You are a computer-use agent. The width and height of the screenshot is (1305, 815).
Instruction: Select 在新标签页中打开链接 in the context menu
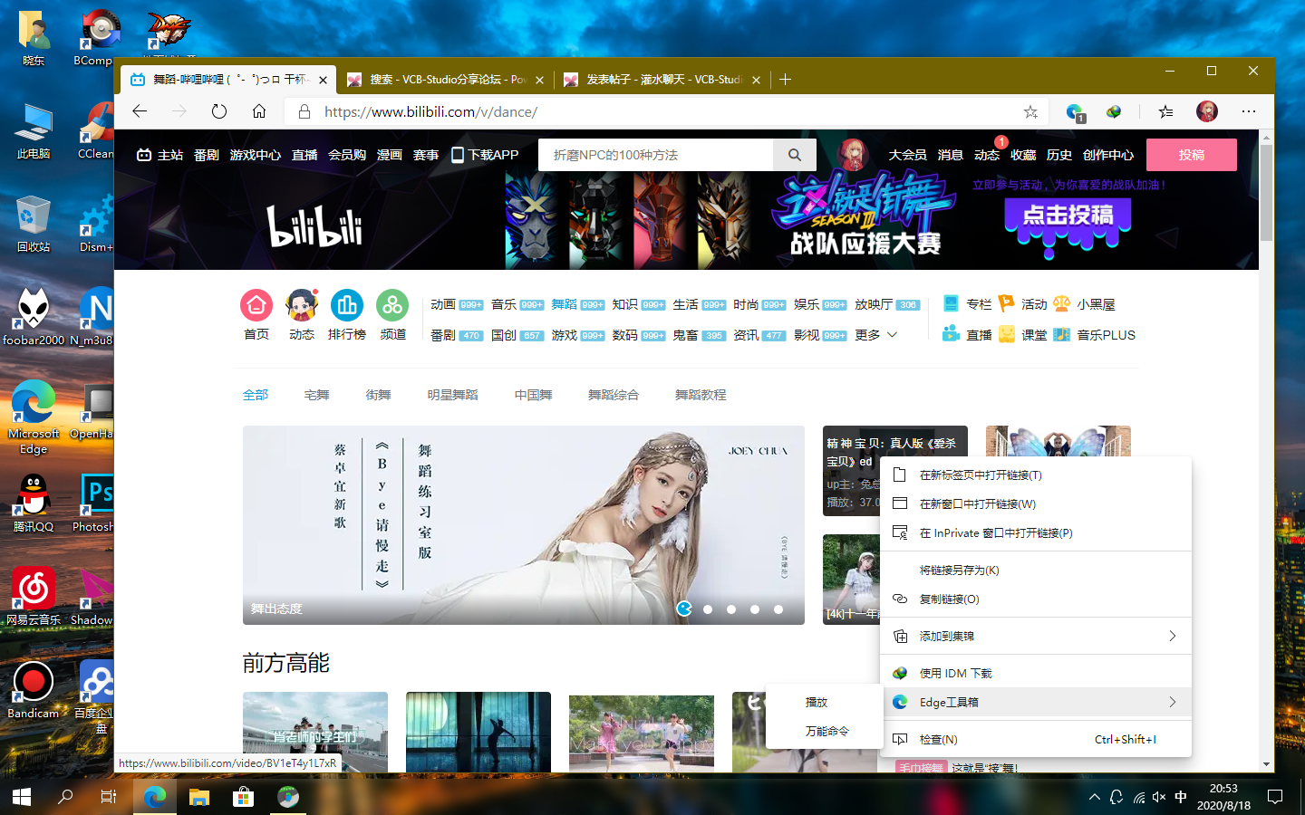click(1036, 475)
